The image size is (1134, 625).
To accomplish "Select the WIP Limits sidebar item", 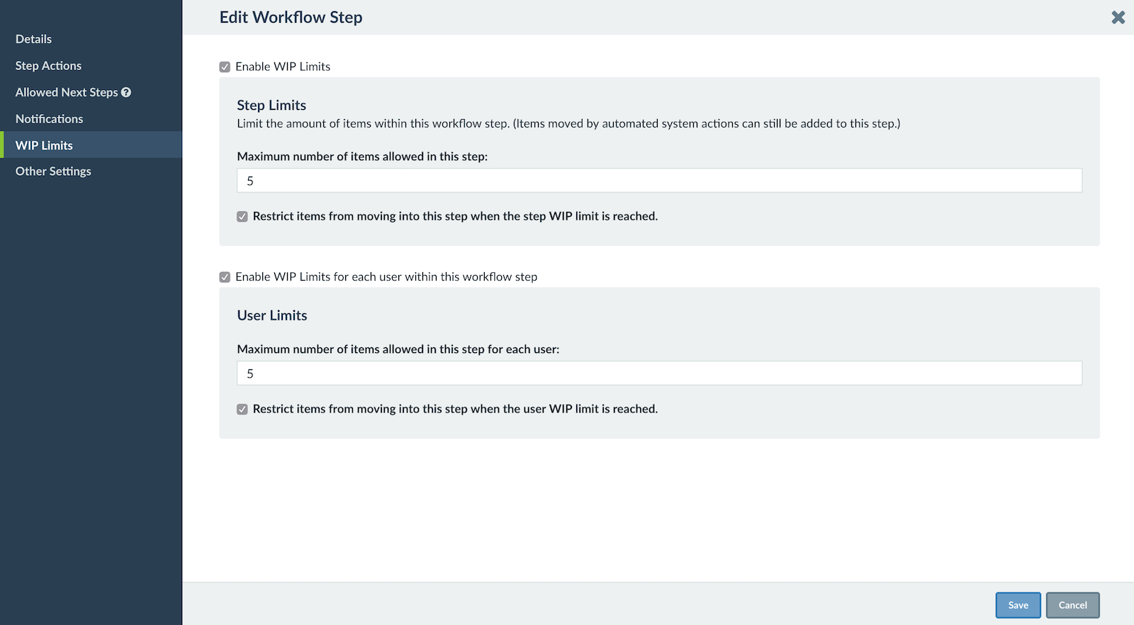I will point(44,145).
